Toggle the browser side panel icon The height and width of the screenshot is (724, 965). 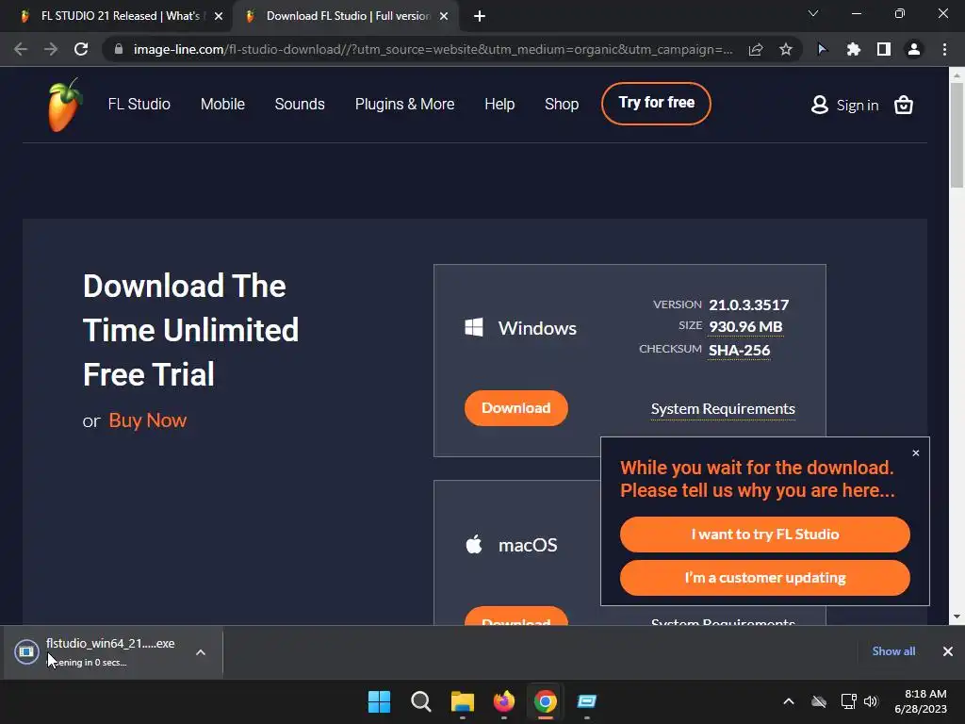[884, 49]
